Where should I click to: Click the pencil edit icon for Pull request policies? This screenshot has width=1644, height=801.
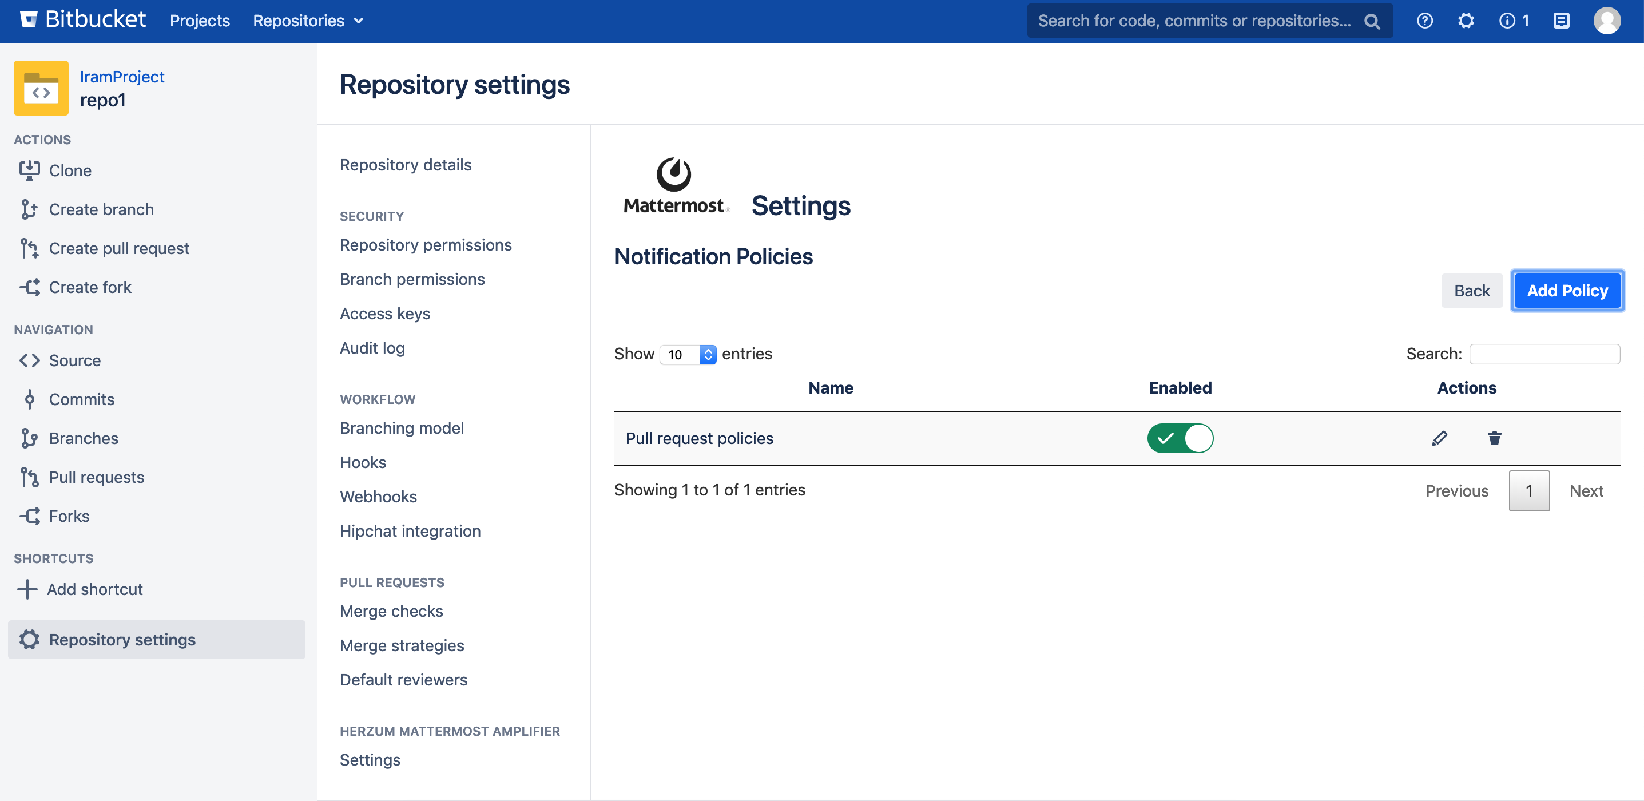click(1439, 438)
